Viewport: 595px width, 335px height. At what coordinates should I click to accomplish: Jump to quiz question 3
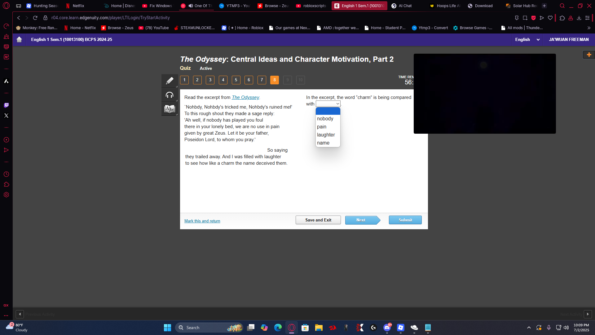click(x=210, y=80)
